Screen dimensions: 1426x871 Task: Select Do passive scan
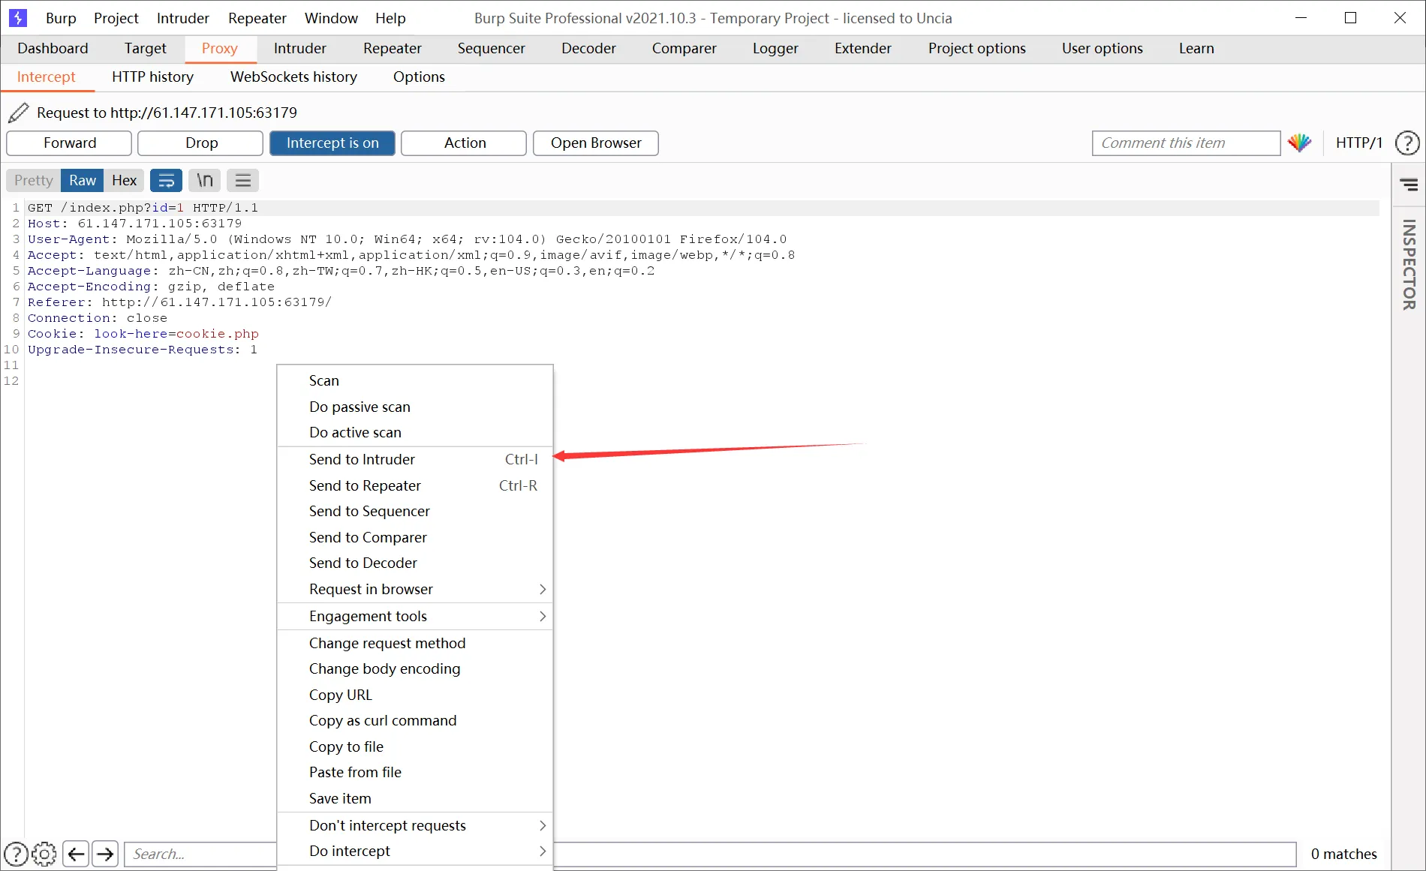tap(415, 407)
